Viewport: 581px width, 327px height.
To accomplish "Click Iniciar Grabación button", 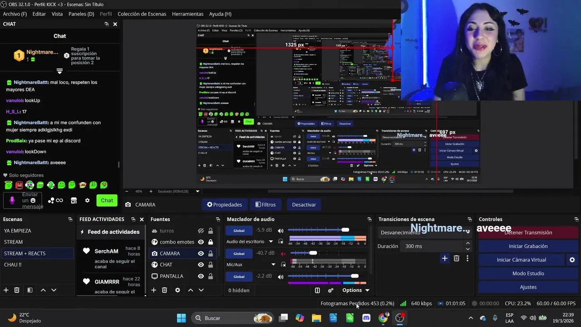I will [528, 246].
